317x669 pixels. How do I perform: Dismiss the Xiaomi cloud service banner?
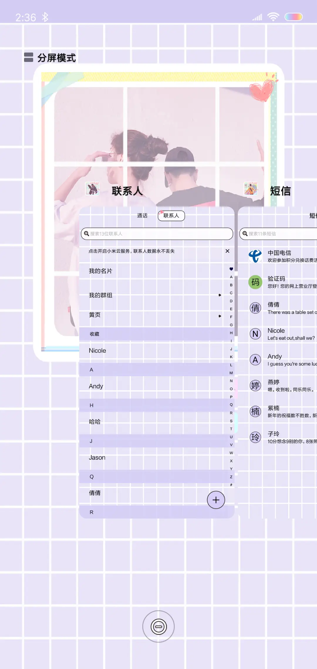(x=227, y=251)
